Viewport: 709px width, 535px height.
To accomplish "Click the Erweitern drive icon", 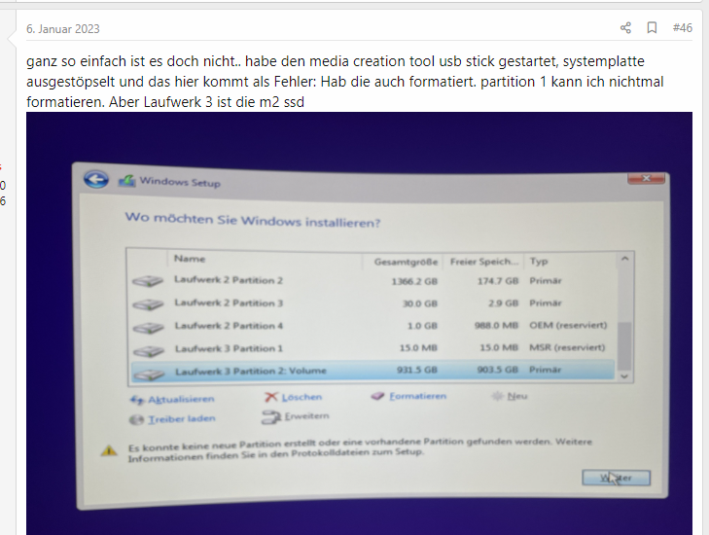I will coord(270,417).
